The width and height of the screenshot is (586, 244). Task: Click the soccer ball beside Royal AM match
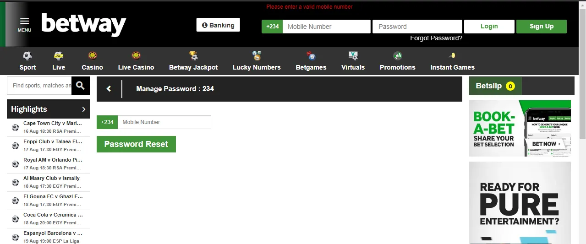(x=15, y=164)
